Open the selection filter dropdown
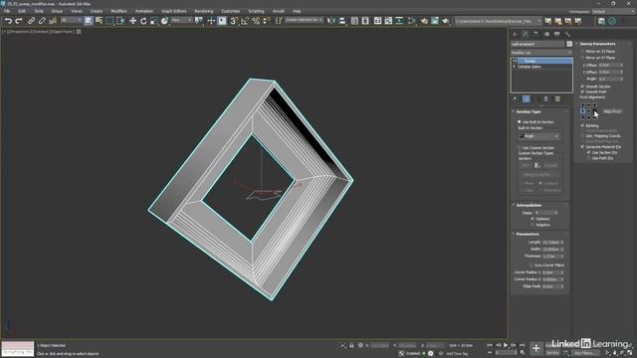The height and width of the screenshot is (358, 637). [71, 20]
